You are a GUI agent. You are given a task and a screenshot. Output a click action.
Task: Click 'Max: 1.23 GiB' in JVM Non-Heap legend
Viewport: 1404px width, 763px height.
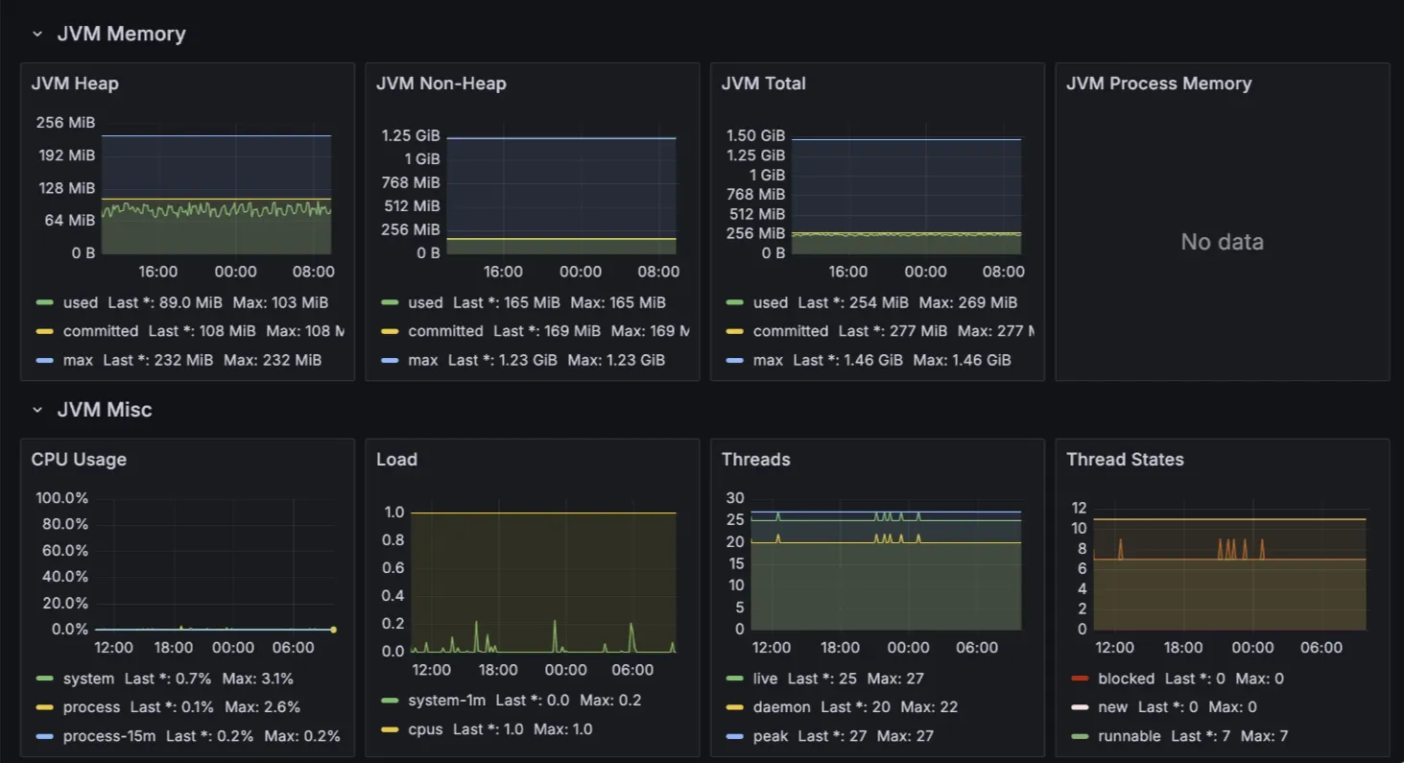coord(616,360)
